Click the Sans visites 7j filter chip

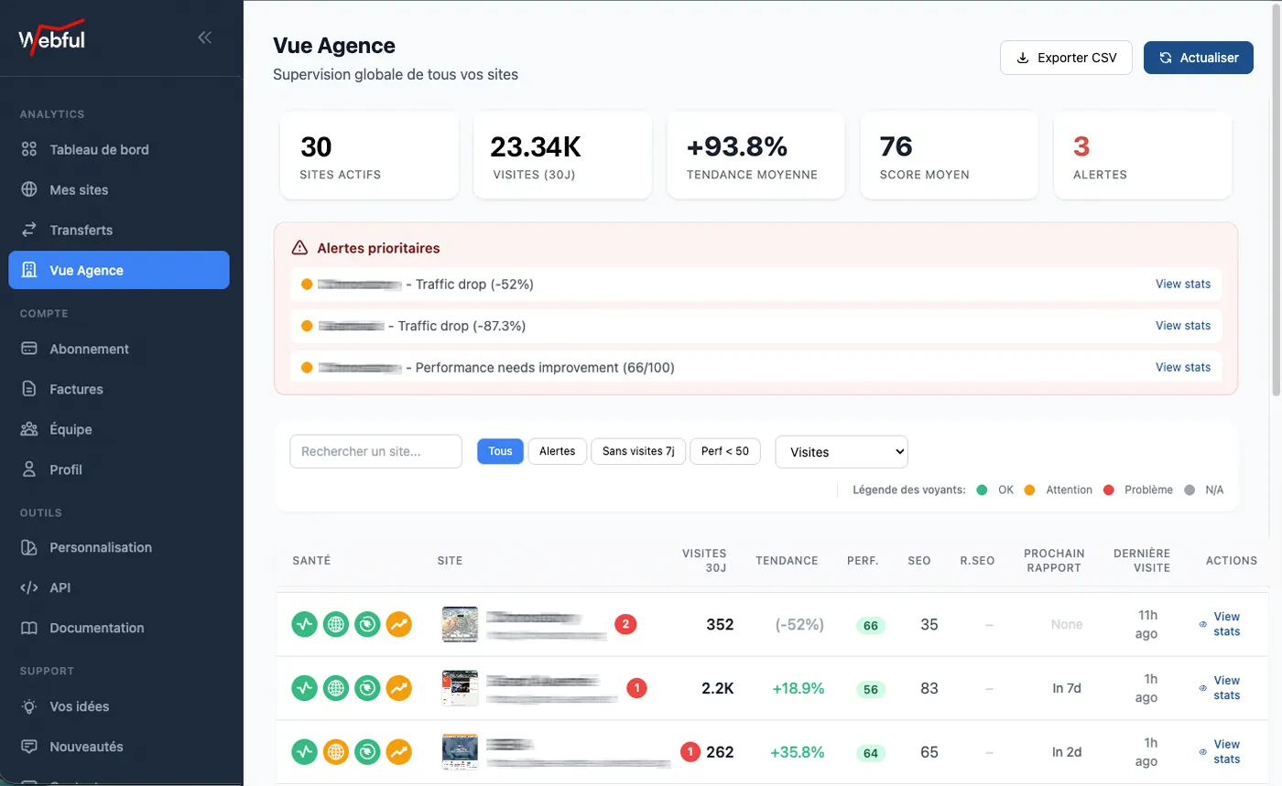637,451
